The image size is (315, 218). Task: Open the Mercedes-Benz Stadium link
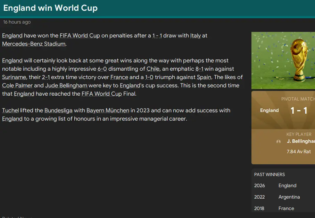pyautogui.click(x=33, y=44)
